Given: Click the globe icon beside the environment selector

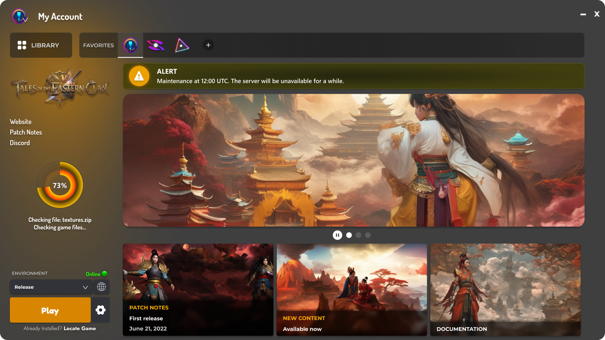Looking at the screenshot, I should tap(101, 287).
